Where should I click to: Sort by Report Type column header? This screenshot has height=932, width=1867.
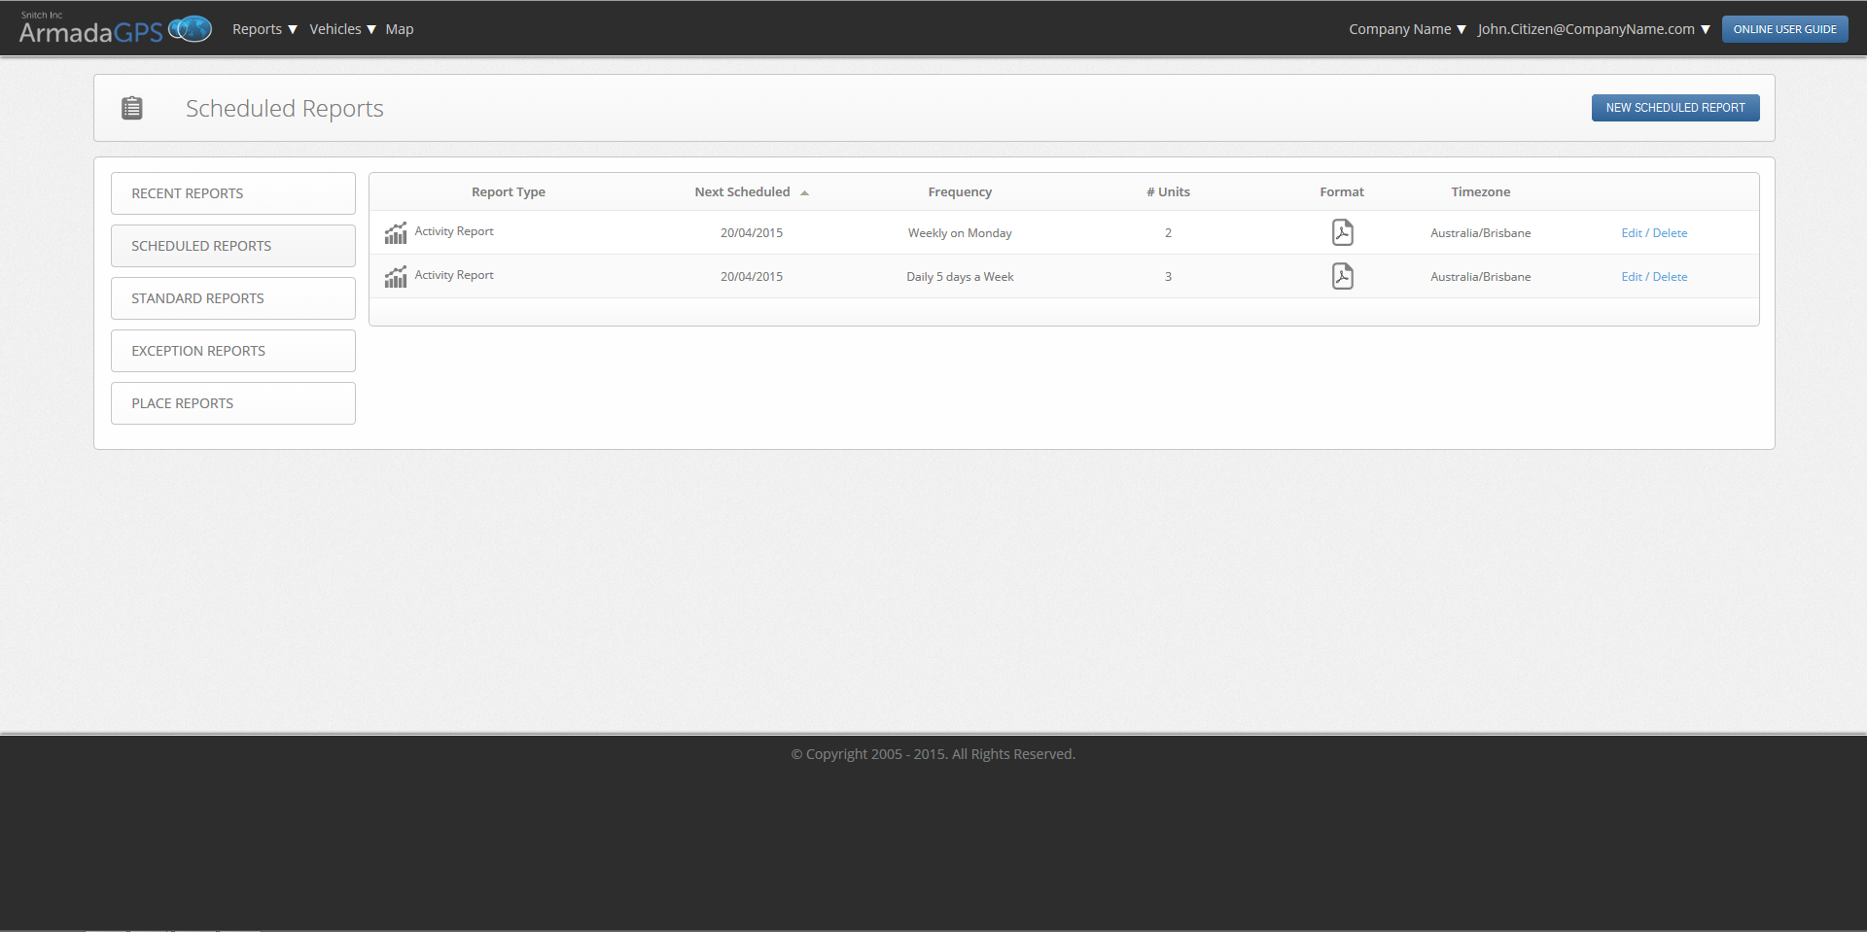click(x=509, y=192)
